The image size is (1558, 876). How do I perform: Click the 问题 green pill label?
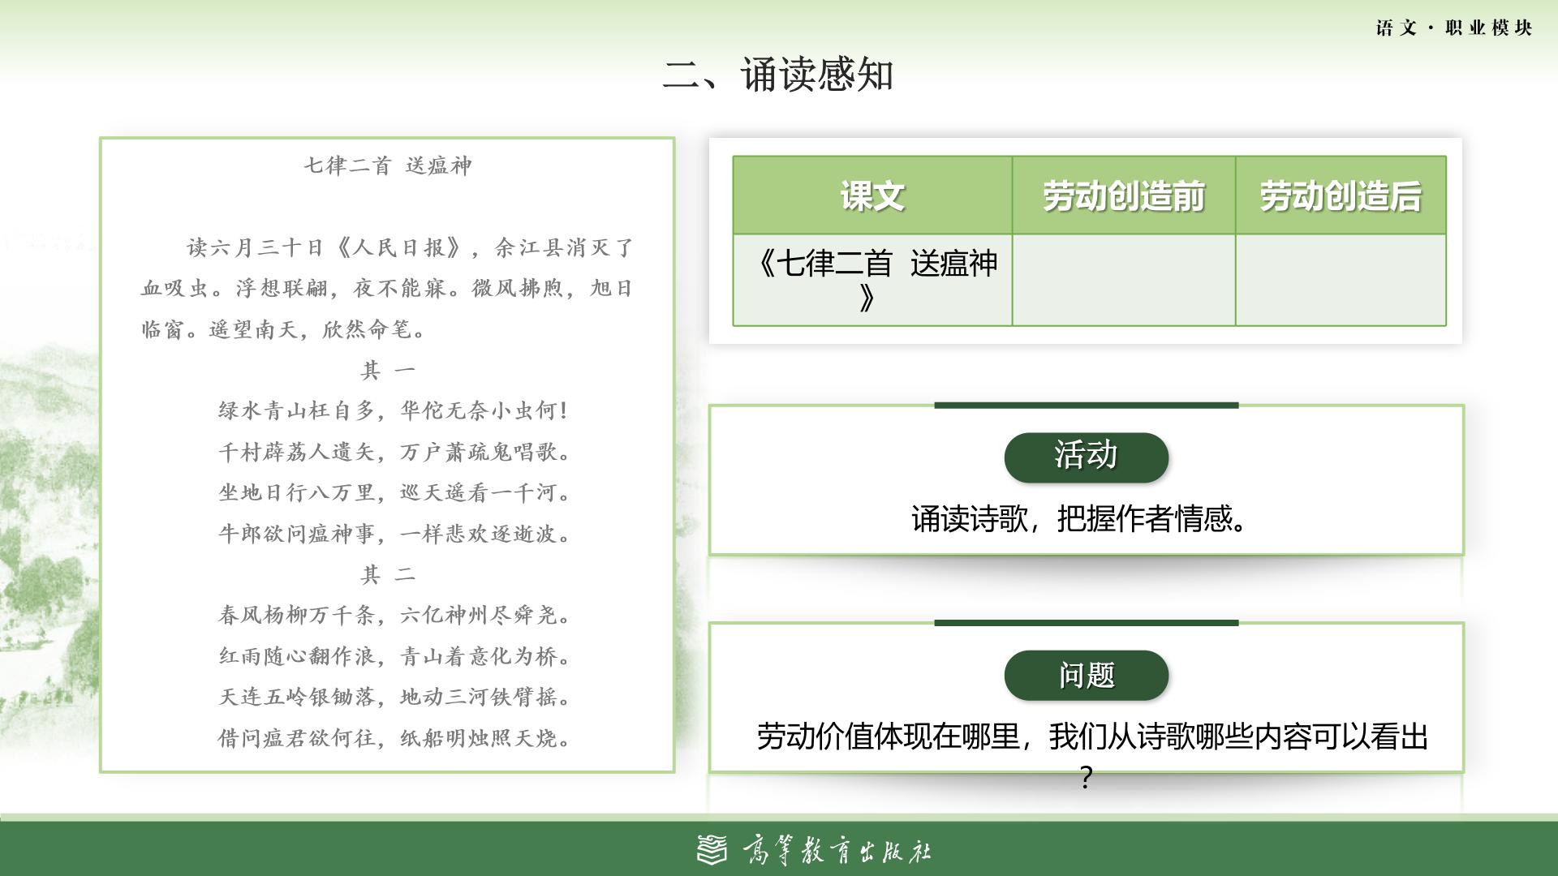[1086, 675]
